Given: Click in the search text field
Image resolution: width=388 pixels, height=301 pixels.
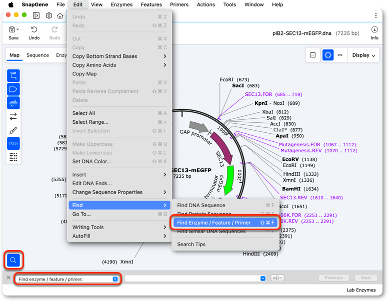Looking at the screenshot, I should tap(192, 278).
